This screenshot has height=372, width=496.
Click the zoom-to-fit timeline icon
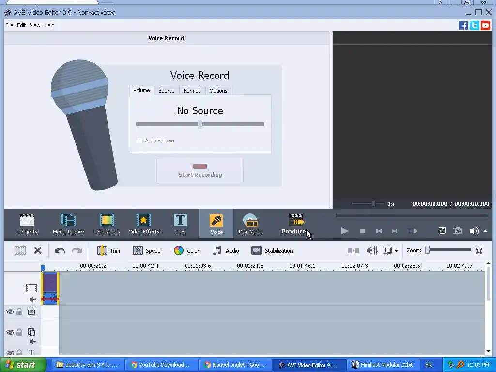(x=479, y=250)
